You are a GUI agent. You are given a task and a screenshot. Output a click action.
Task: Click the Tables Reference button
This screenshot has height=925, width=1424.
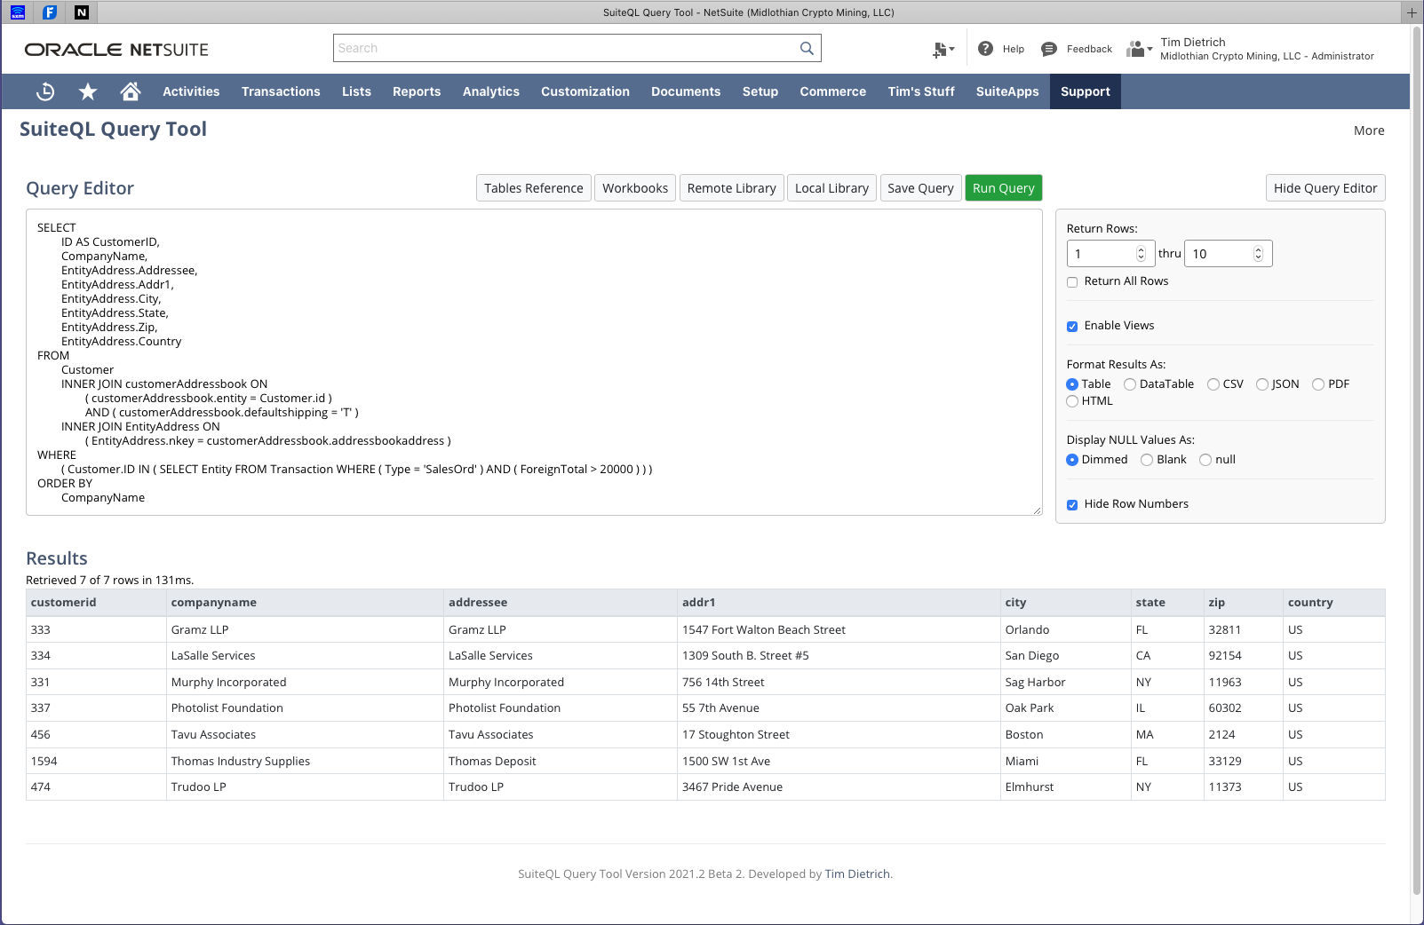click(x=534, y=188)
